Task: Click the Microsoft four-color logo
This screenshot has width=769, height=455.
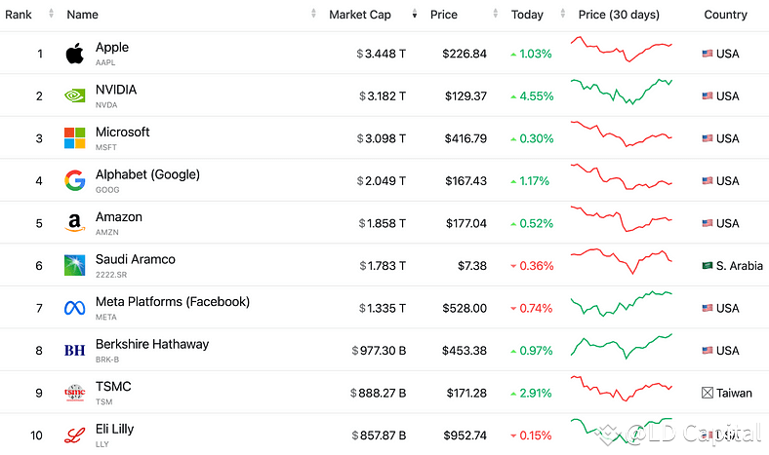Action: [74, 138]
